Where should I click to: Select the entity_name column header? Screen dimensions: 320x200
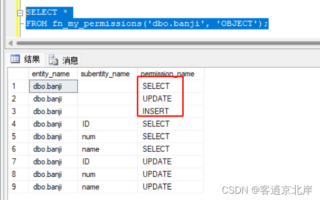(x=53, y=74)
